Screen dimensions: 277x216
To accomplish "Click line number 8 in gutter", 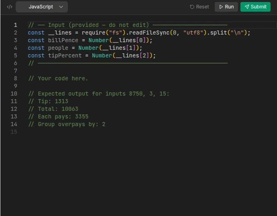I will pyautogui.click(x=16, y=78).
